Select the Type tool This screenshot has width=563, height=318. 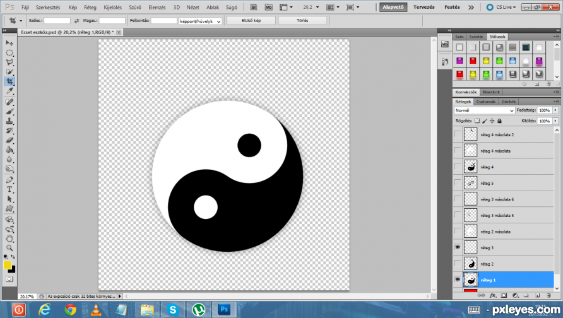click(9, 189)
